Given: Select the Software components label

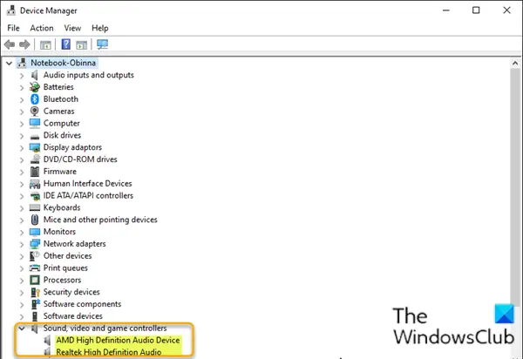Looking at the screenshot, I should pos(83,304).
